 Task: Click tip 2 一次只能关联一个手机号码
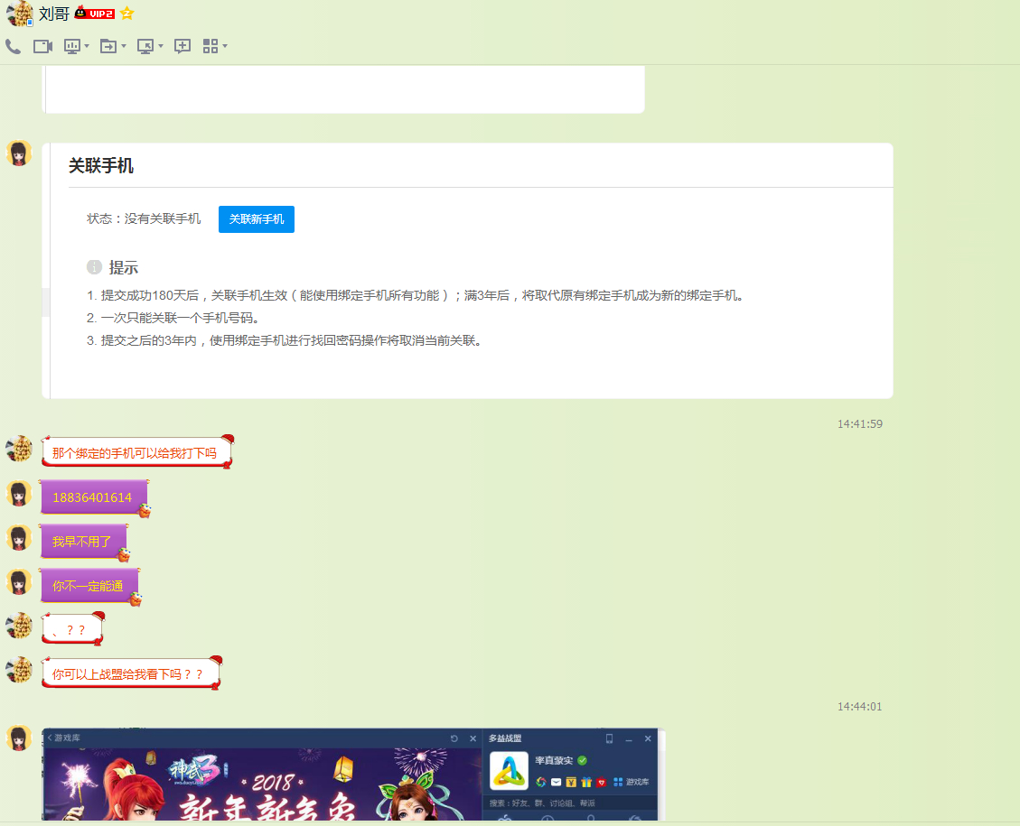pos(173,318)
